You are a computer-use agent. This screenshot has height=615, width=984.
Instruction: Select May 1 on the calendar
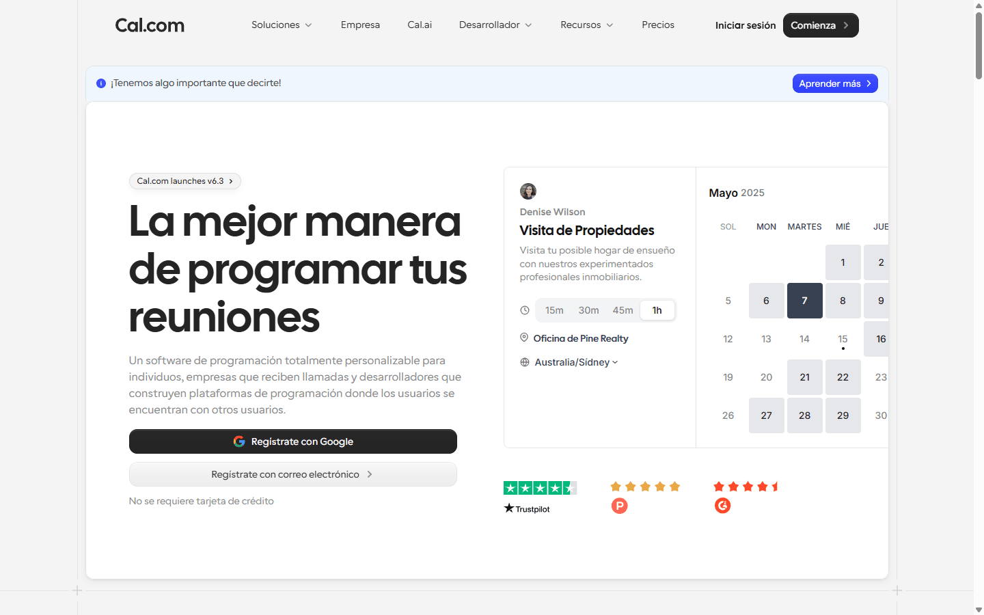pyautogui.click(x=843, y=262)
